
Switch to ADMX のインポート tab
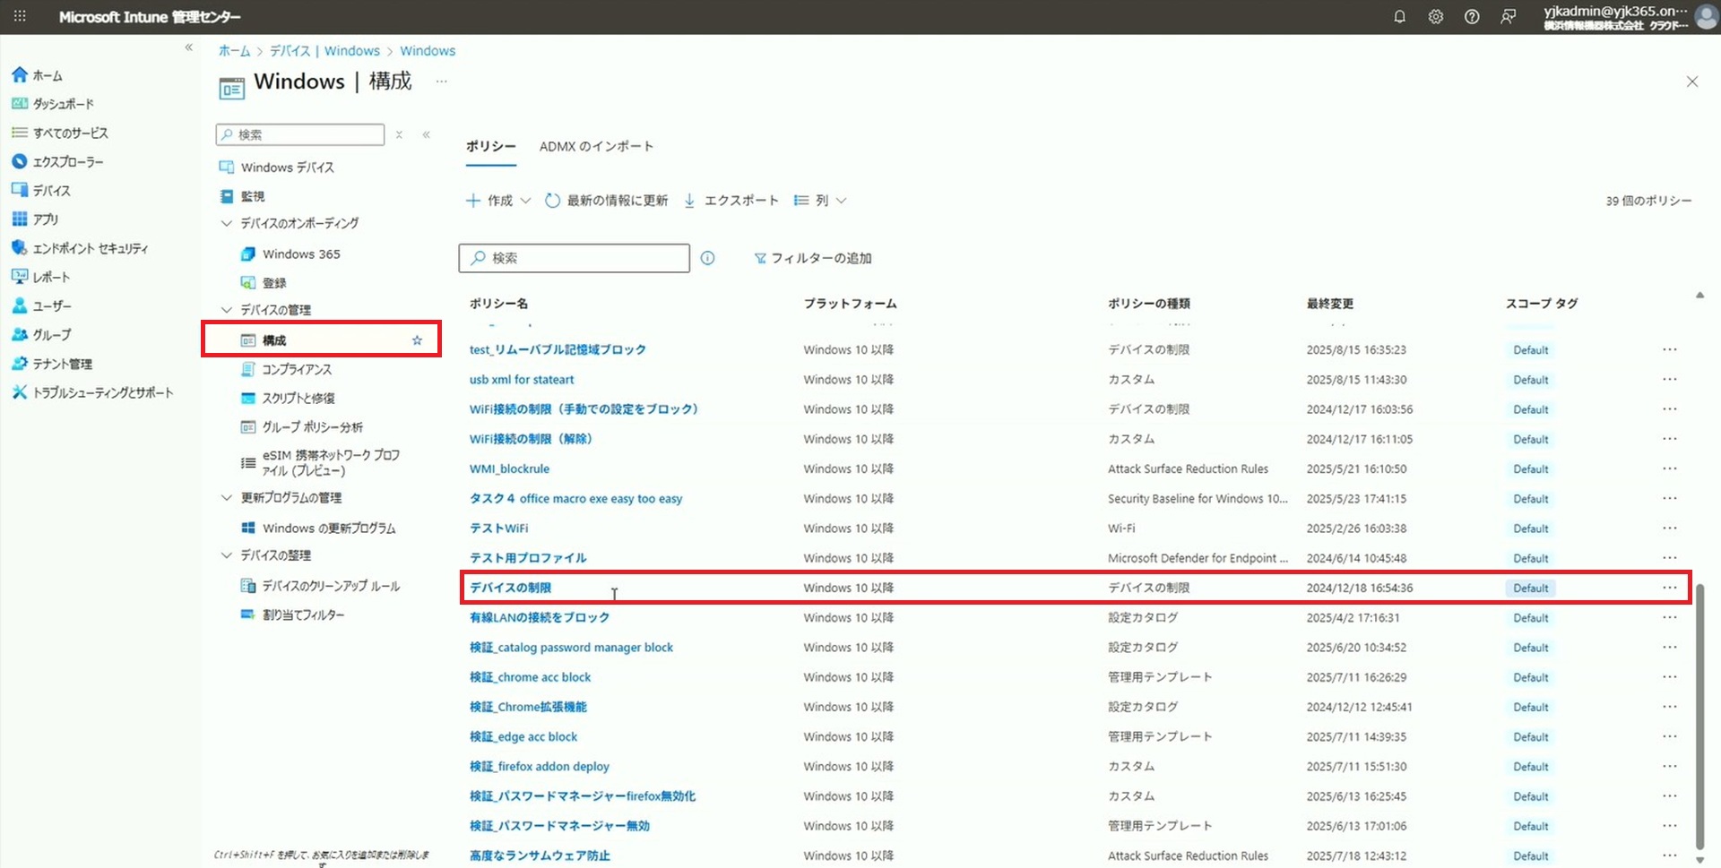[596, 147]
